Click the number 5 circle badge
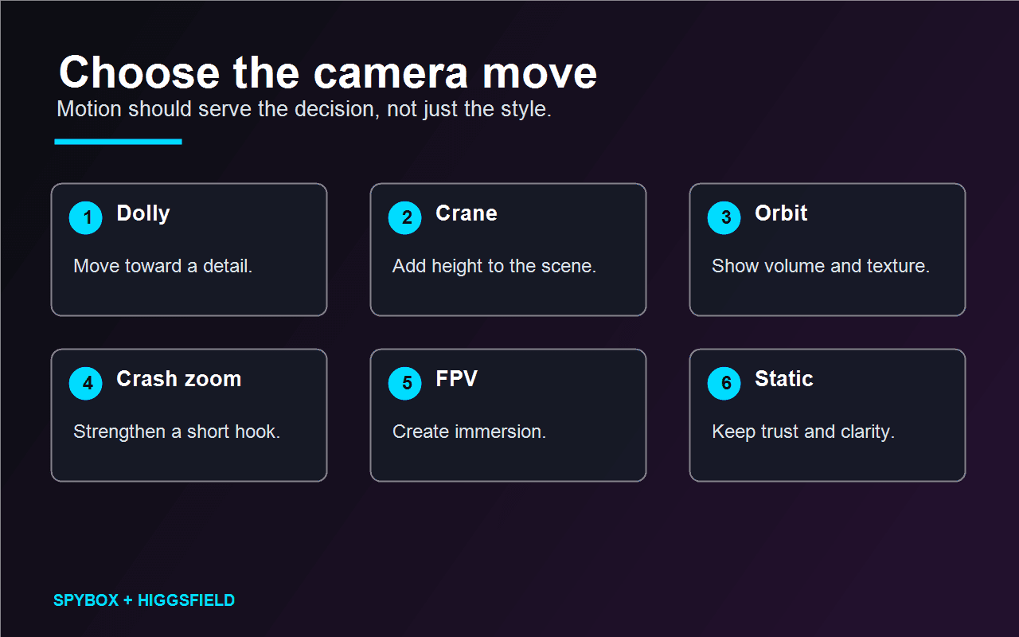This screenshot has width=1019, height=637. coord(405,383)
